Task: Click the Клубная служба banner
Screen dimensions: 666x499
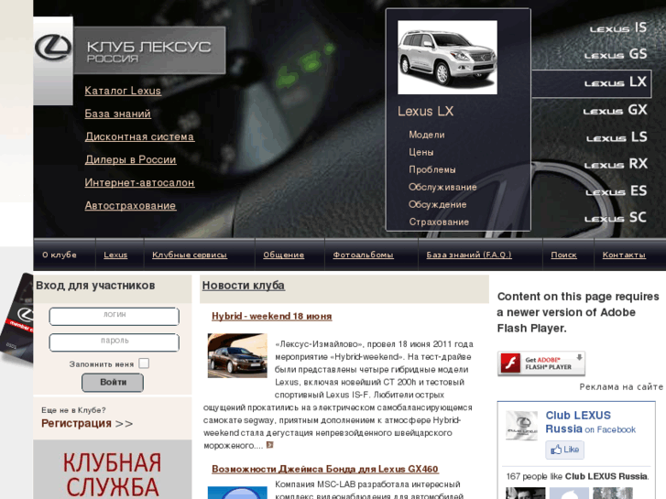Action: 113,470
